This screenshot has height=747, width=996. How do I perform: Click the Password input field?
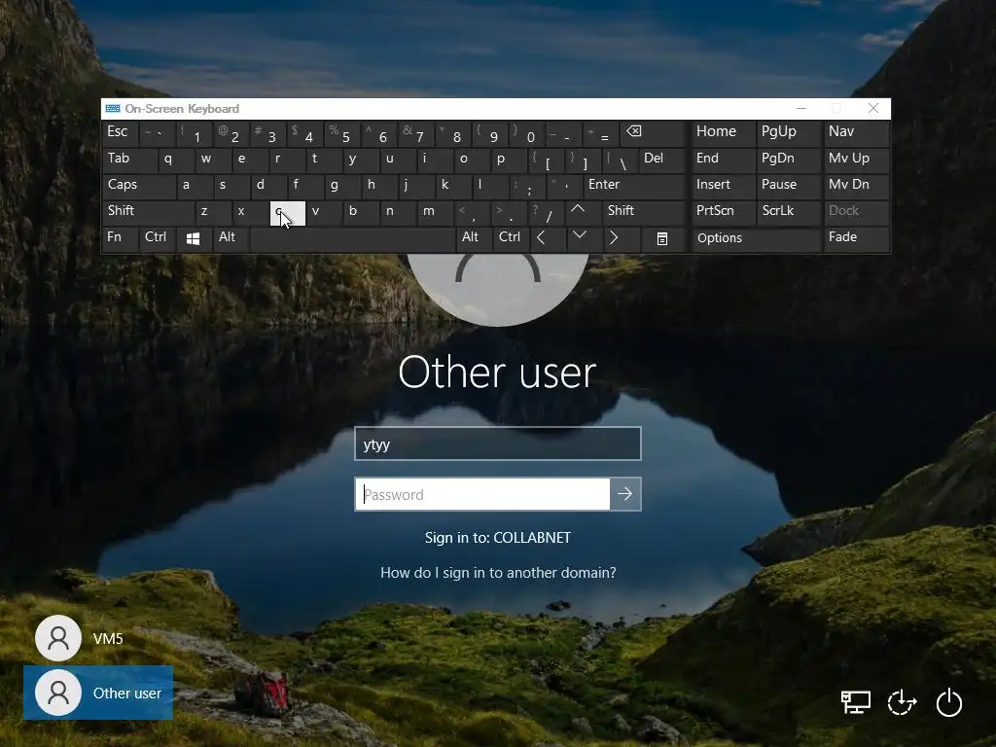pyautogui.click(x=482, y=494)
